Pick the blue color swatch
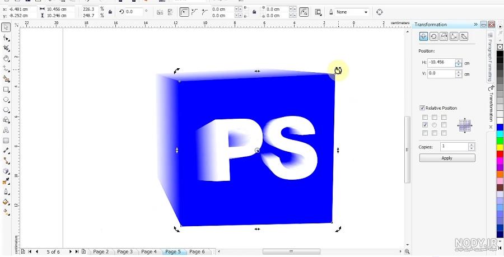The width and height of the screenshot is (504, 257). tap(500, 127)
